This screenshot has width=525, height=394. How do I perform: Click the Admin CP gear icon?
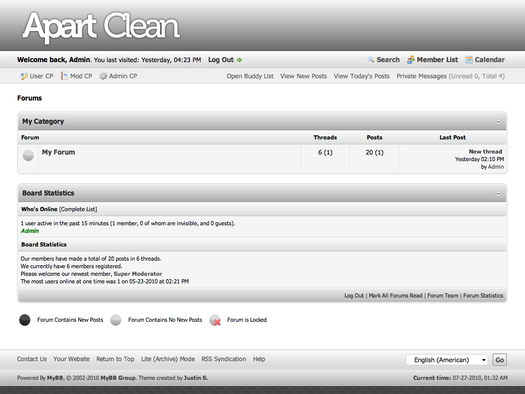[x=103, y=76]
